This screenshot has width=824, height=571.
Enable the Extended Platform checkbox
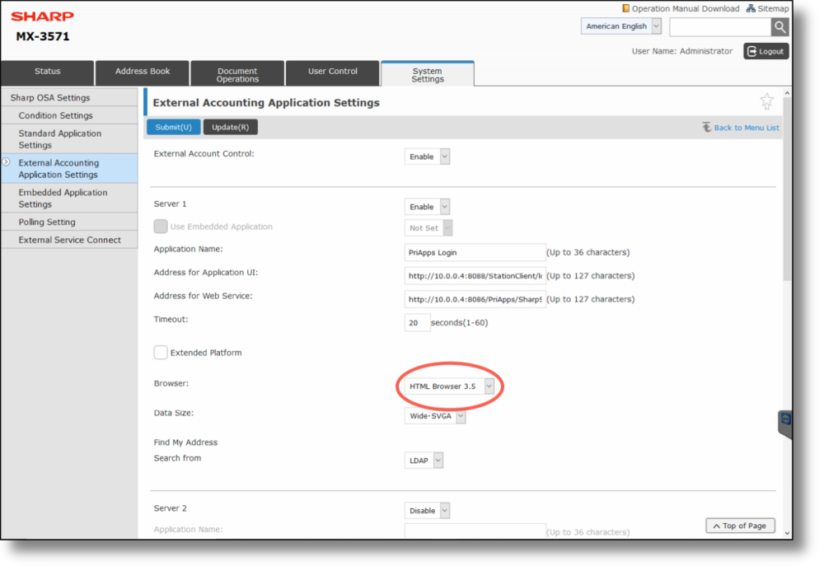[x=161, y=352]
